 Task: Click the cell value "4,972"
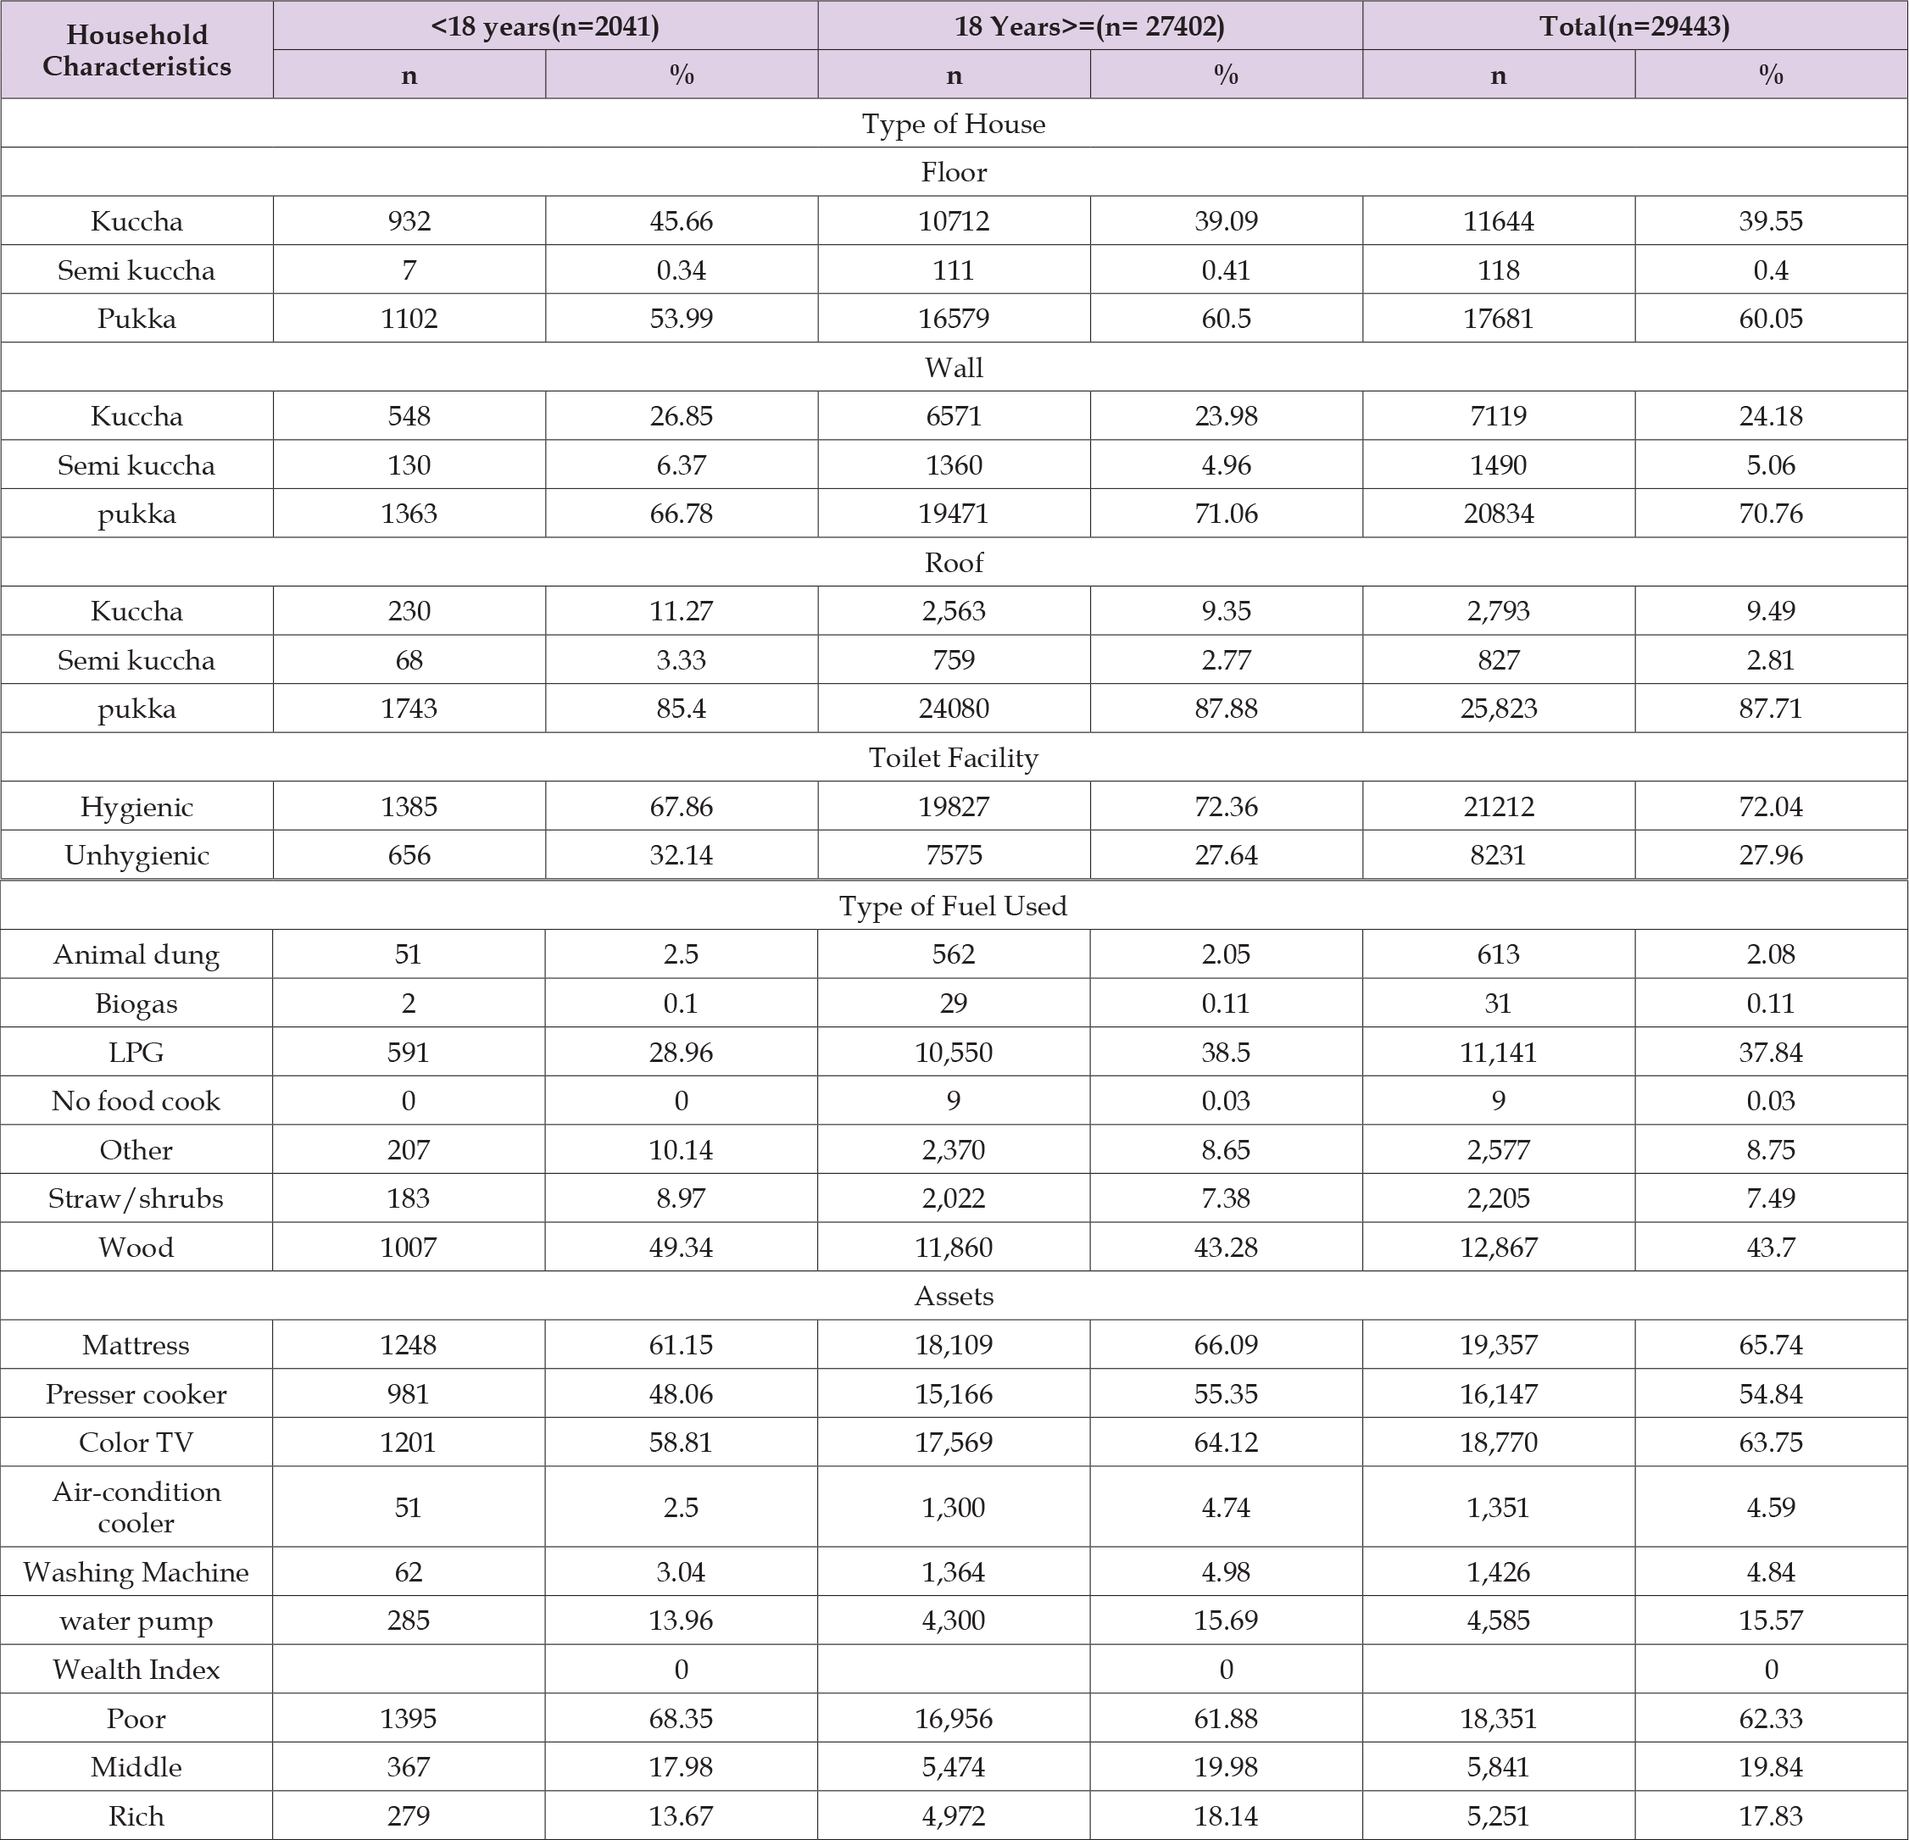pyautogui.click(x=954, y=1815)
